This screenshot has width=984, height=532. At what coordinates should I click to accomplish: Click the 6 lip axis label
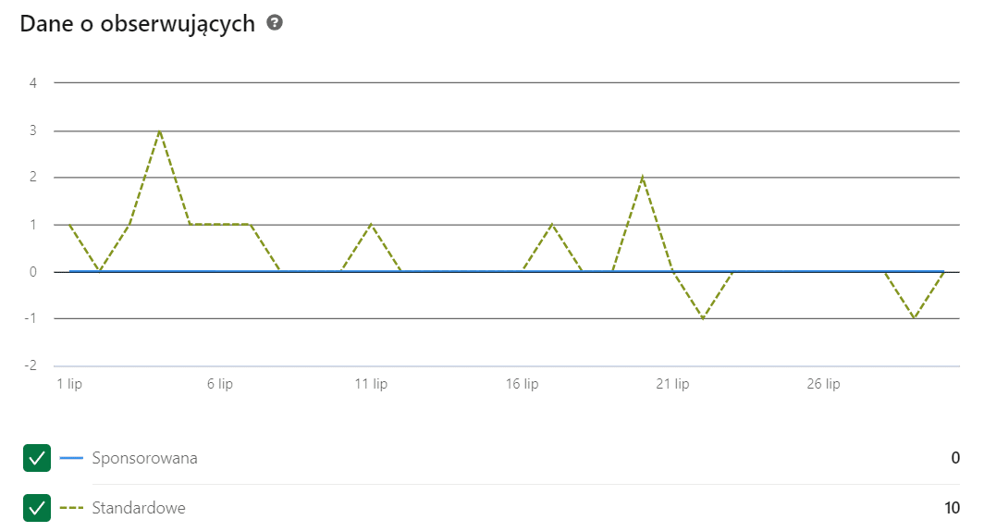[x=220, y=384]
